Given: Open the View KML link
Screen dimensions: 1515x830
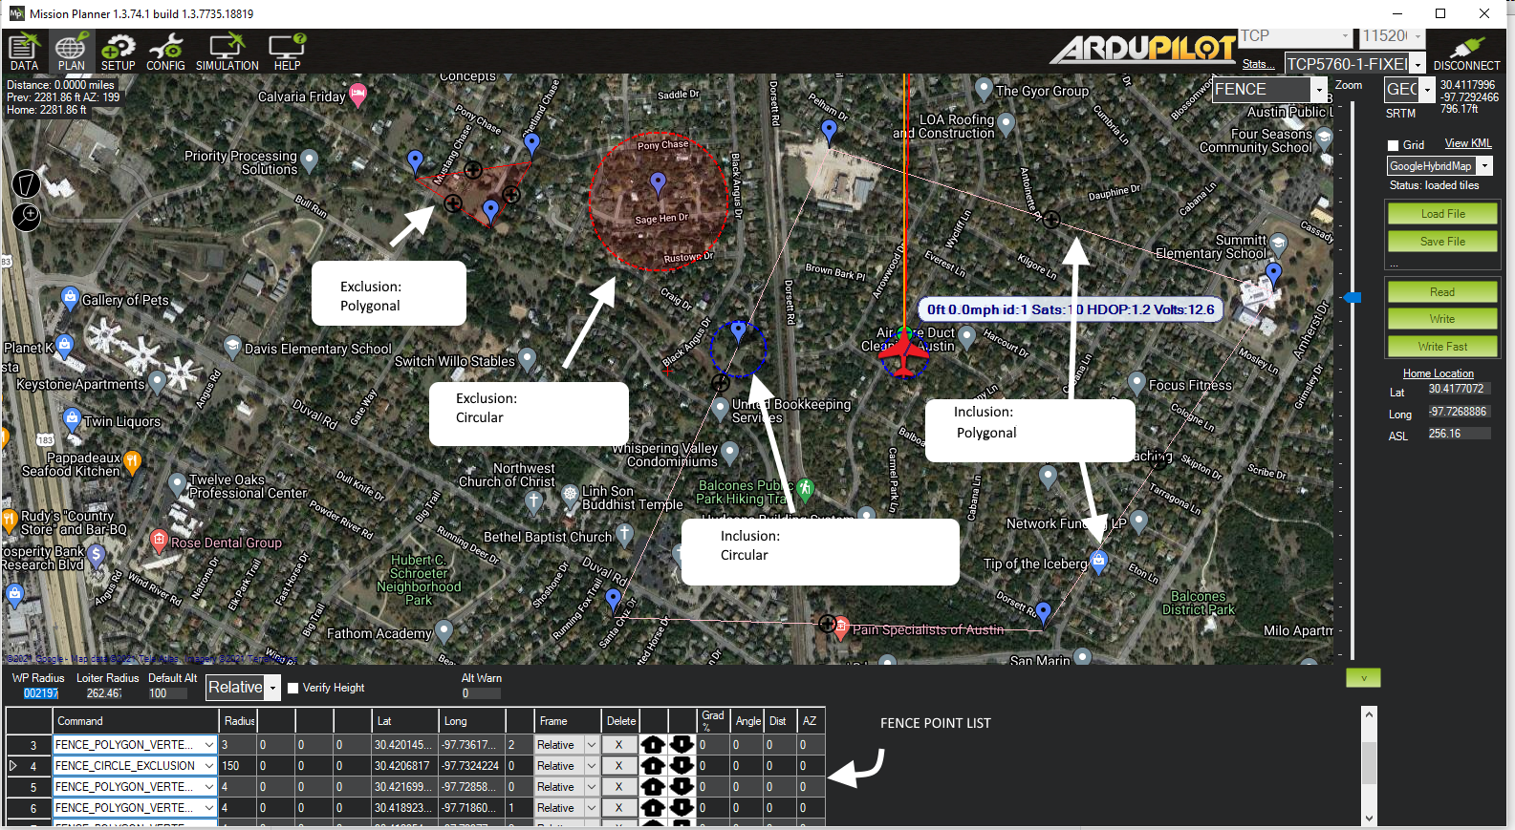Looking at the screenshot, I should 1467,143.
